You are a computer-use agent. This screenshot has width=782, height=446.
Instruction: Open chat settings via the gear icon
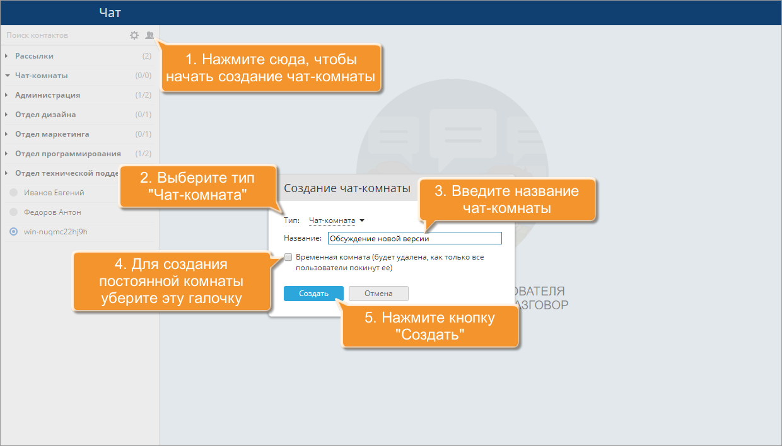134,35
